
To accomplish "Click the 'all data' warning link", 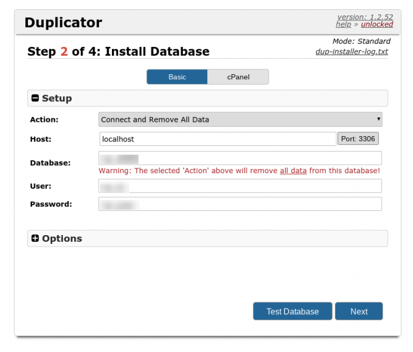I will coord(293,171).
